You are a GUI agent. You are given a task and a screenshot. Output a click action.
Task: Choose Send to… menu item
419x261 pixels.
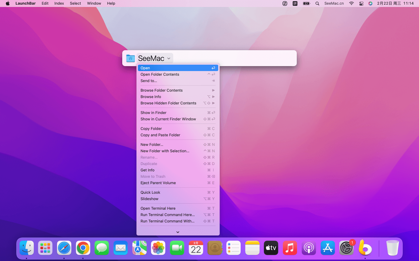(x=178, y=81)
